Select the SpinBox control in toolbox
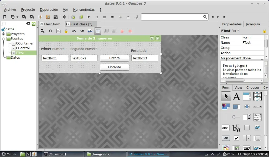Viewport: 269px width, 157px height. pyautogui.click(x=247, y=117)
